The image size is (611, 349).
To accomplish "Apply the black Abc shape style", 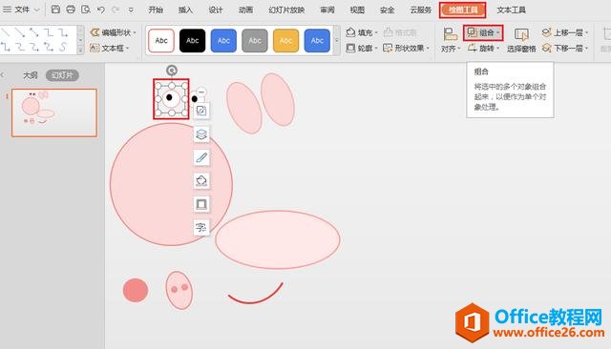I will pos(193,40).
